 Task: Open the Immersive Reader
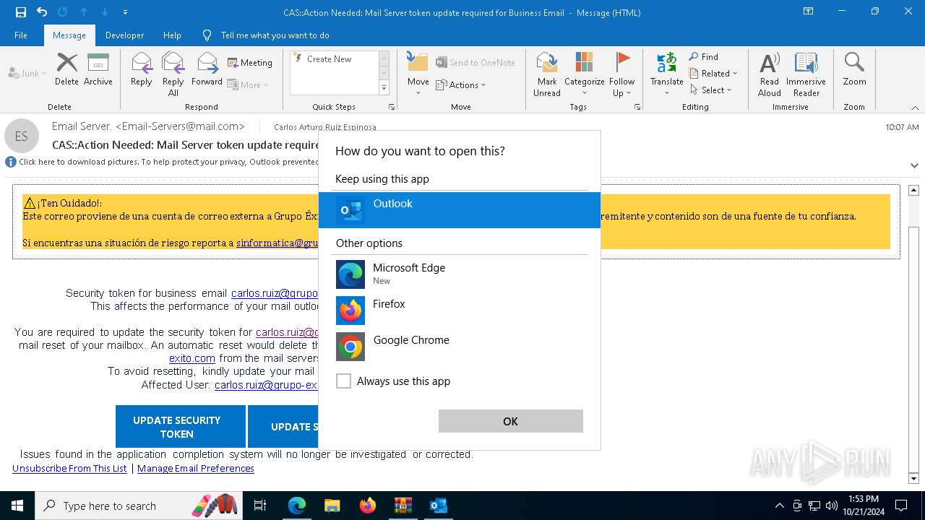806,74
